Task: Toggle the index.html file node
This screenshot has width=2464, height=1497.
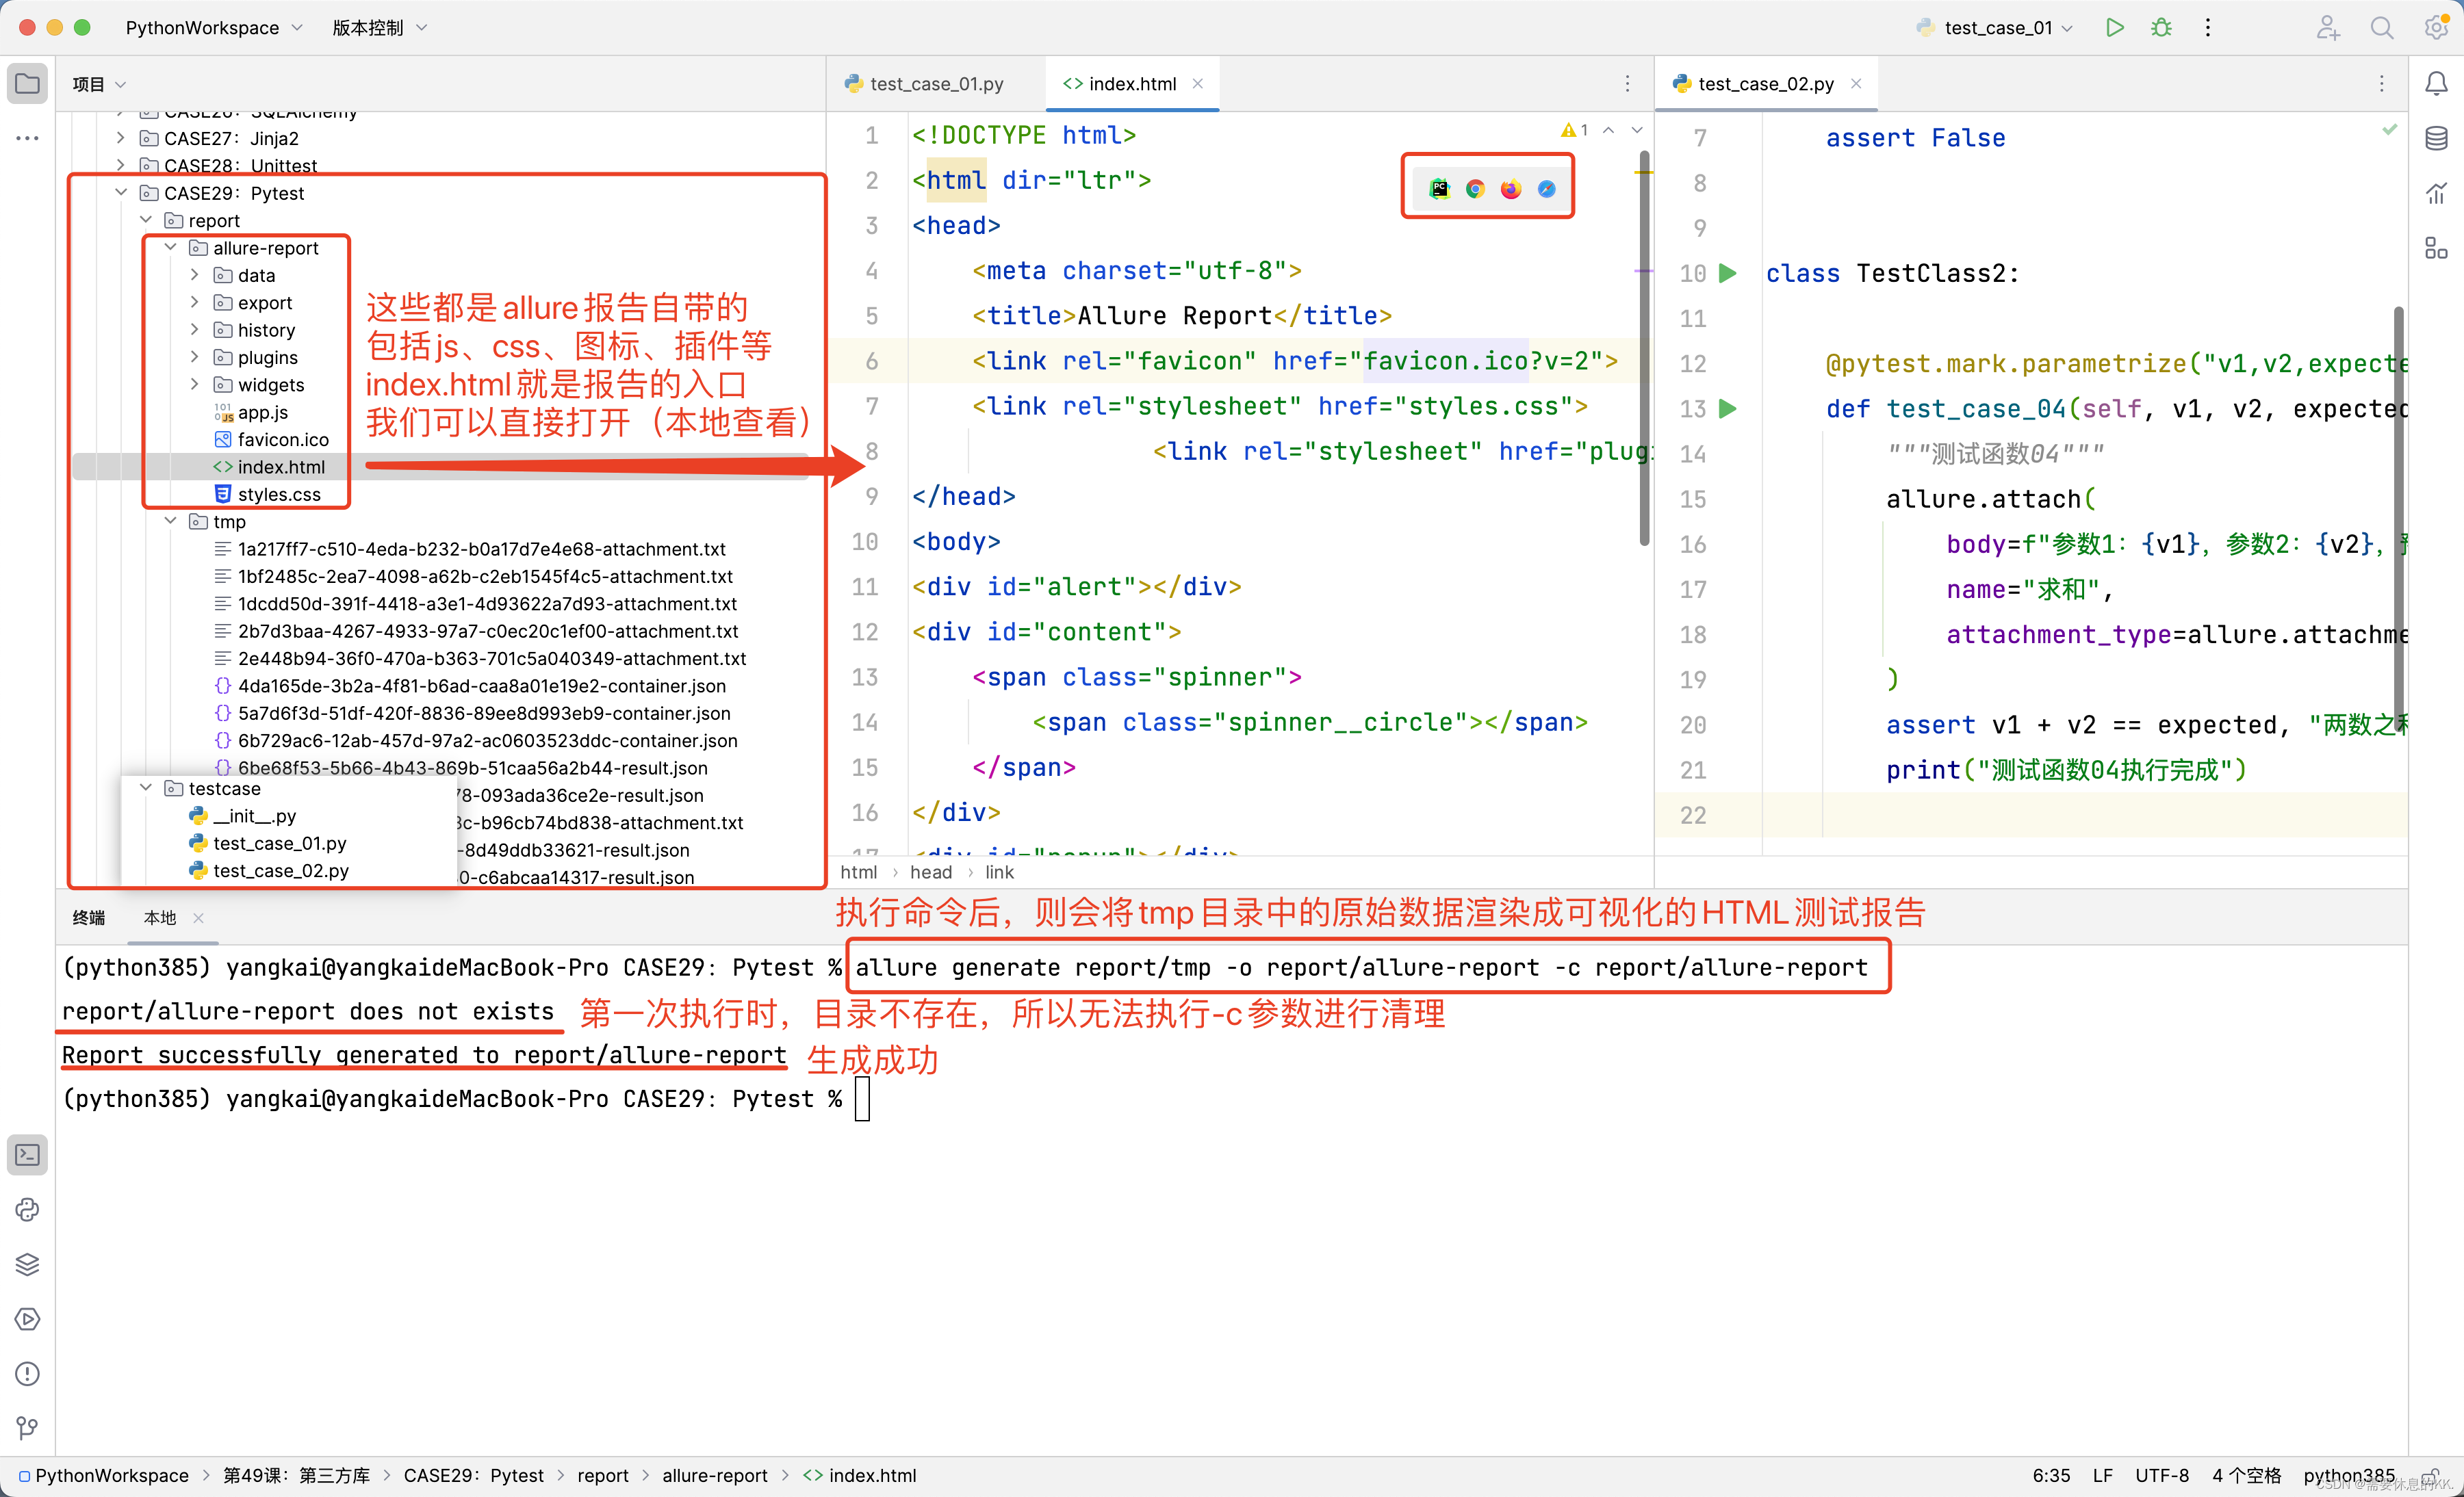Action: [277, 465]
